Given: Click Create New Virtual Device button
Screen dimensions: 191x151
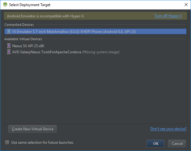Looking at the screenshot, I should click(x=32, y=129).
